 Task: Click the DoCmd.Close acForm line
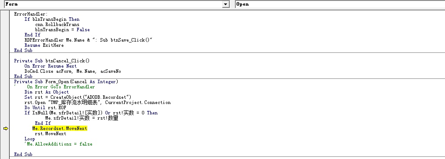coord(73,71)
